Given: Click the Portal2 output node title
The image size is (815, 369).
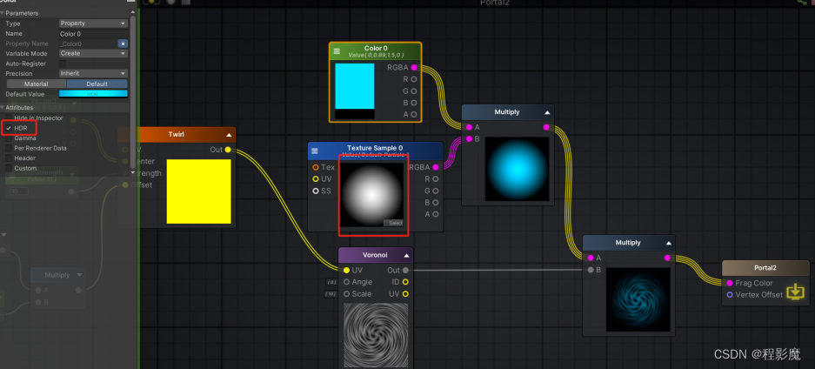Looking at the screenshot, I should pyautogui.click(x=765, y=268).
